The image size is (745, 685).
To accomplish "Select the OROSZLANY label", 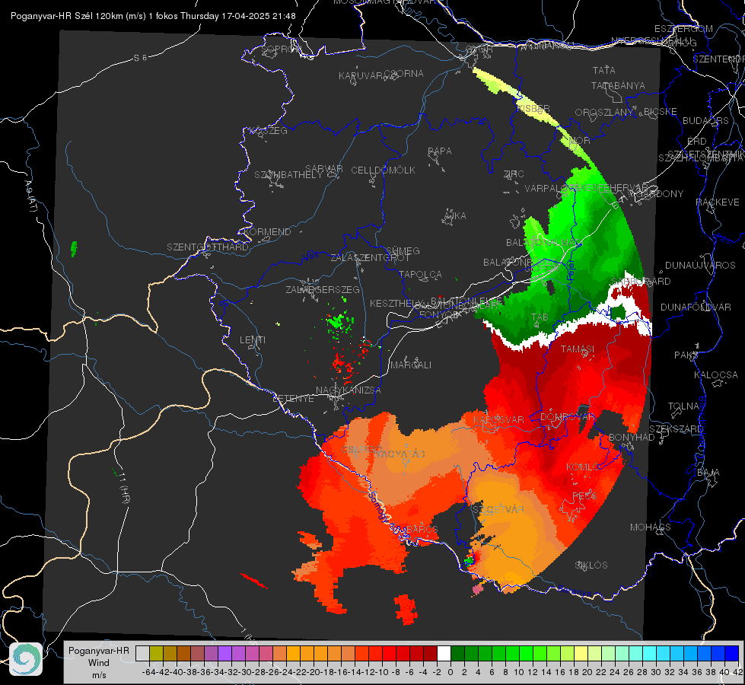I will click(604, 113).
